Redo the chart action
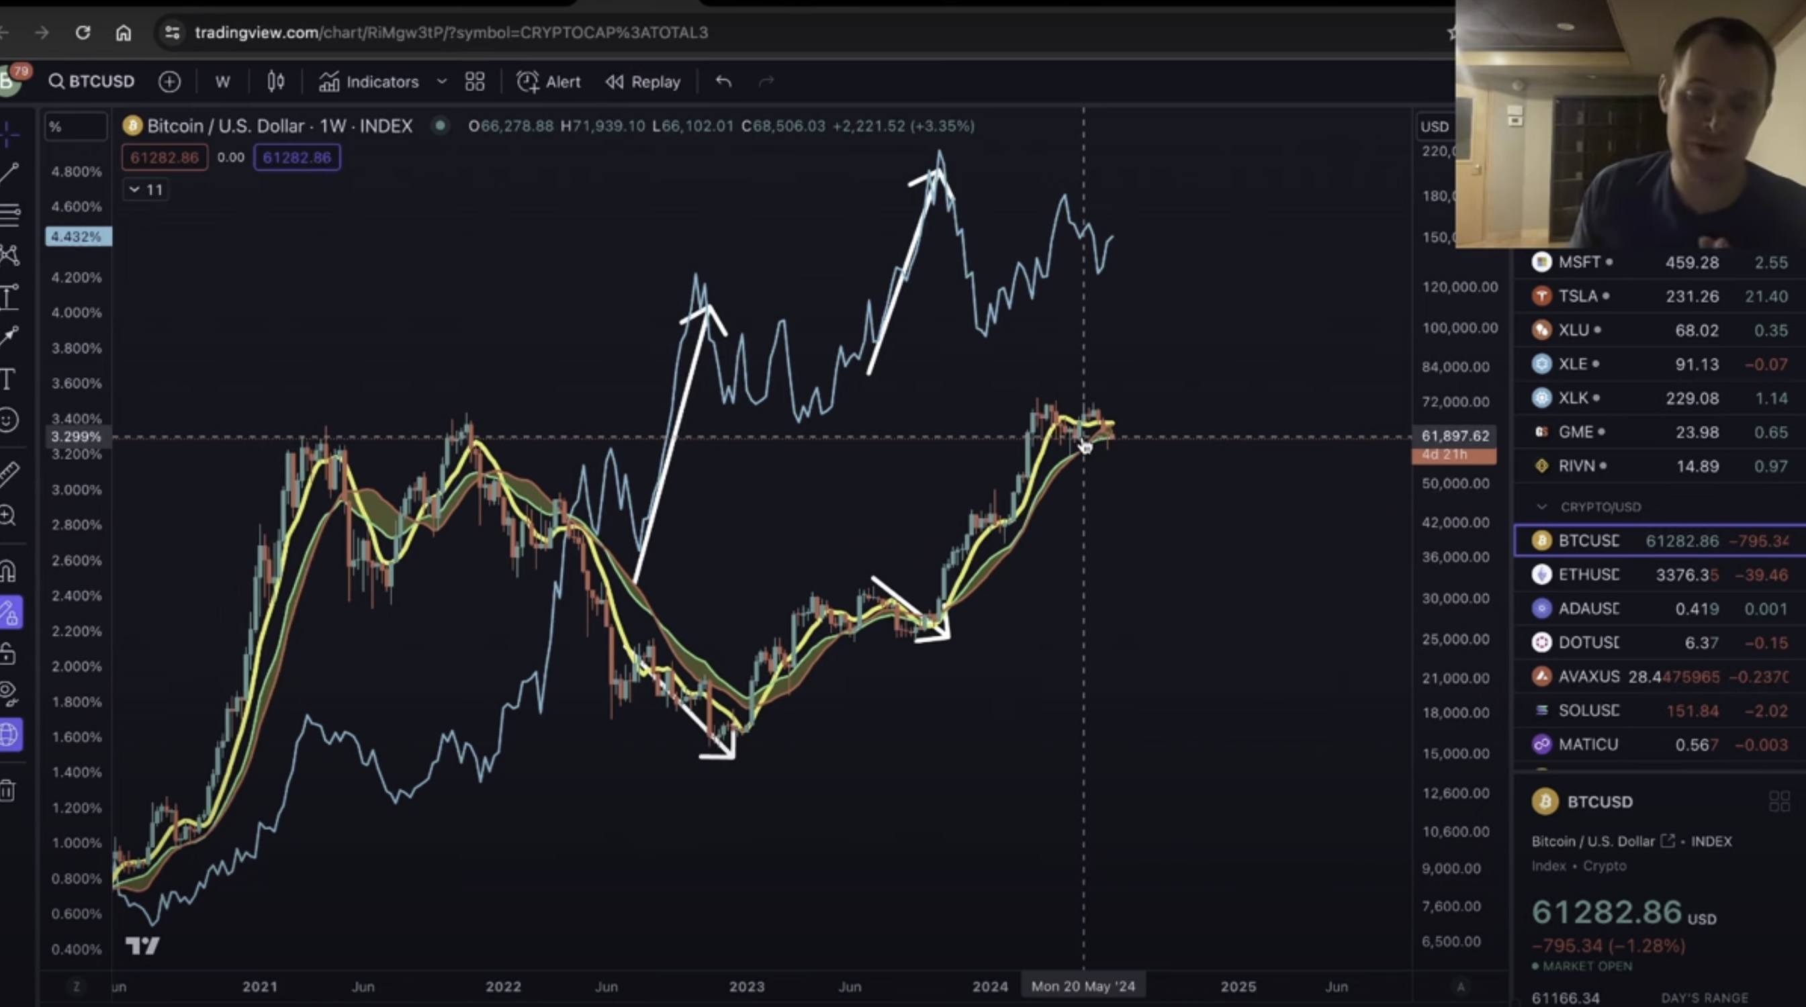Viewport: 1806px width, 1007px height. [766, 81]
